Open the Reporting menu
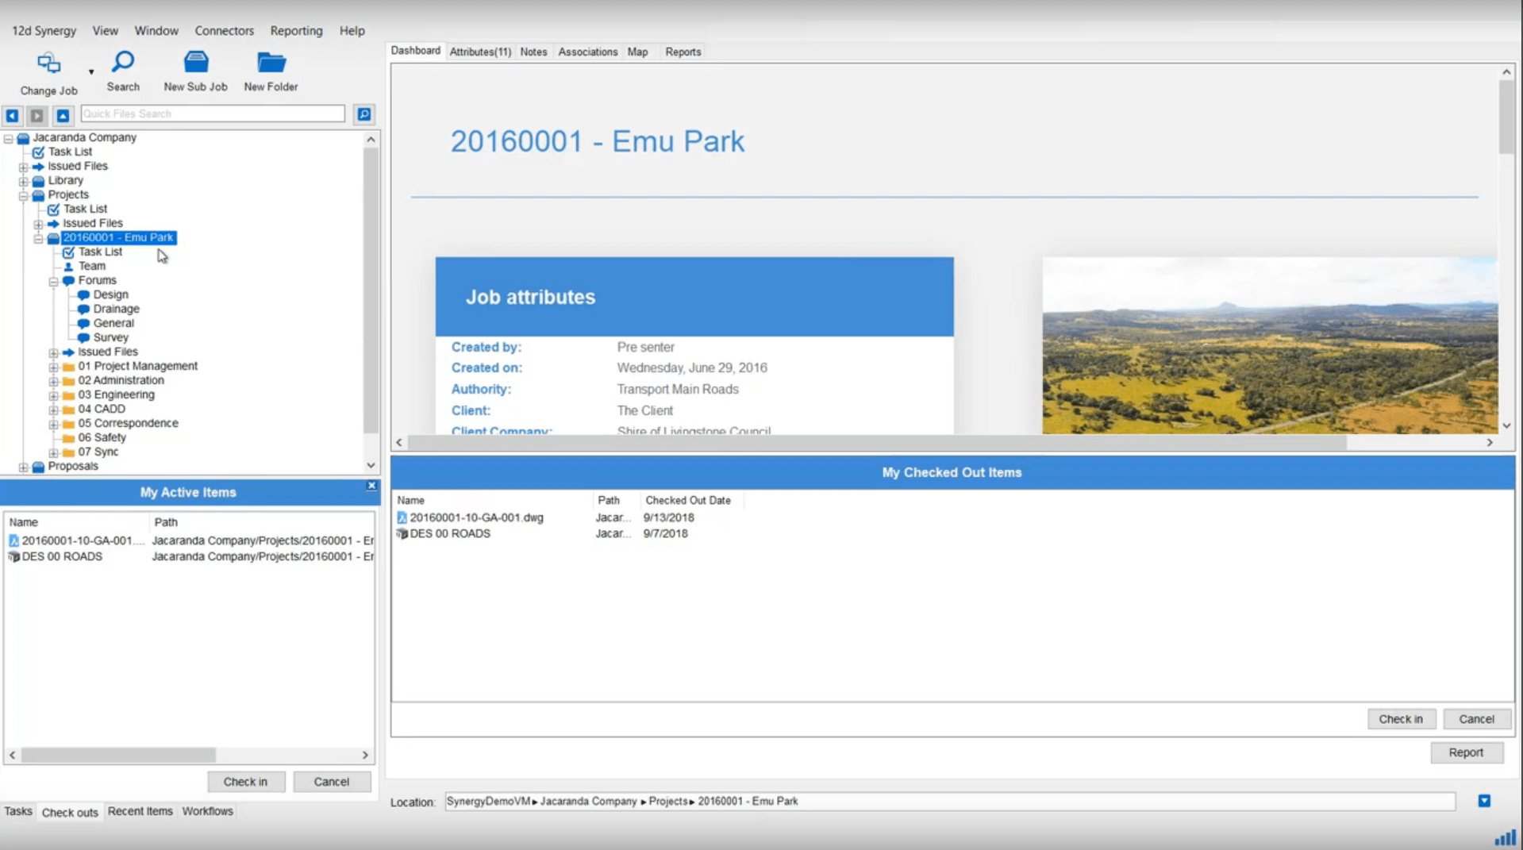The height and width of the screenshot is (850, 1523). (x=296, y=30)
